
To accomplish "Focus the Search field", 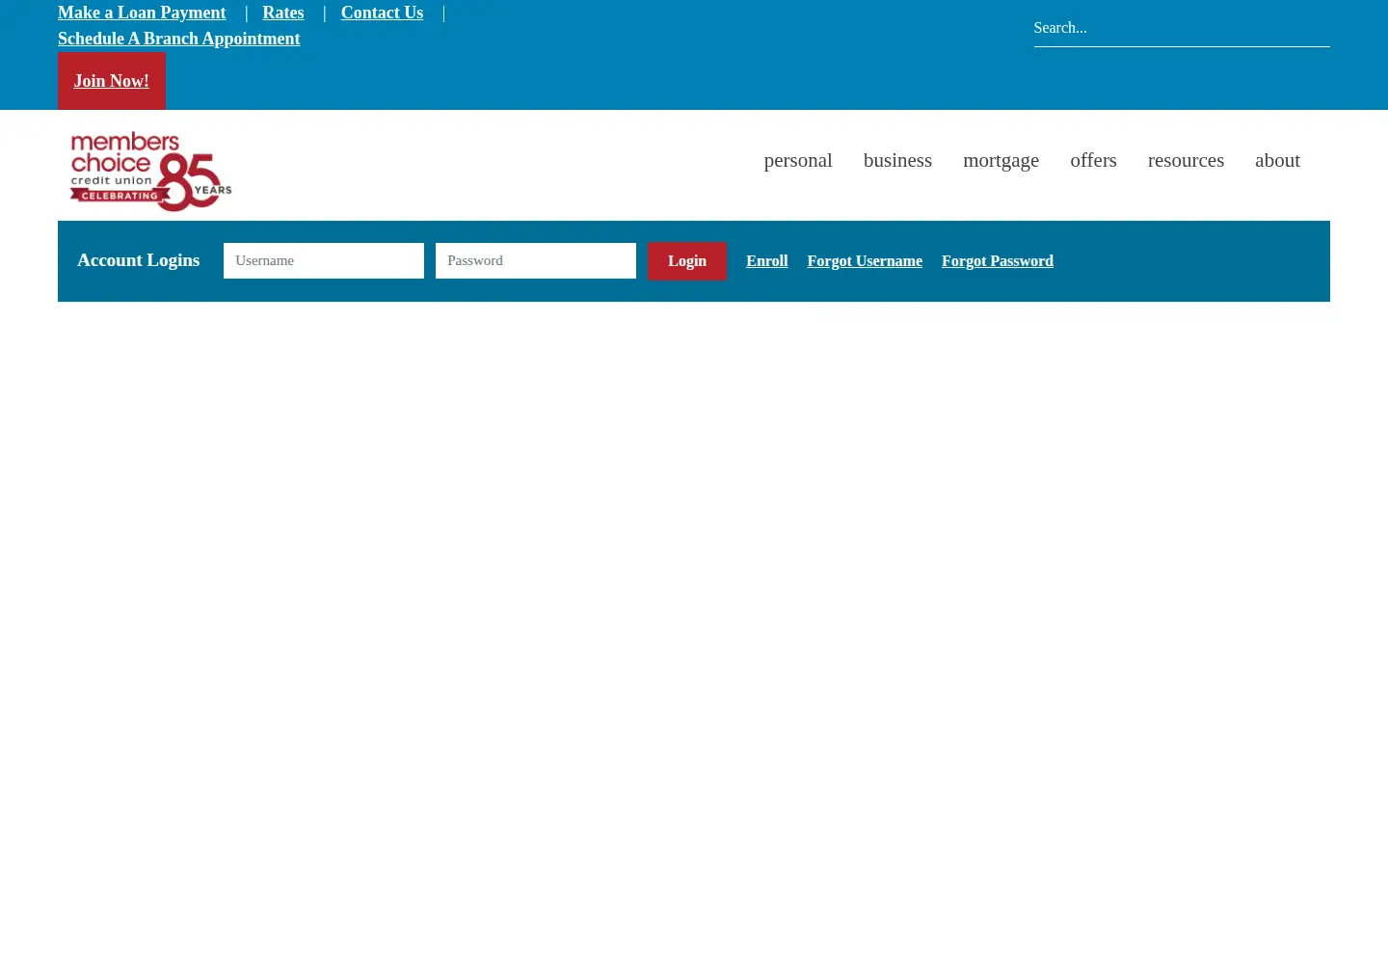I will 1182,28.
